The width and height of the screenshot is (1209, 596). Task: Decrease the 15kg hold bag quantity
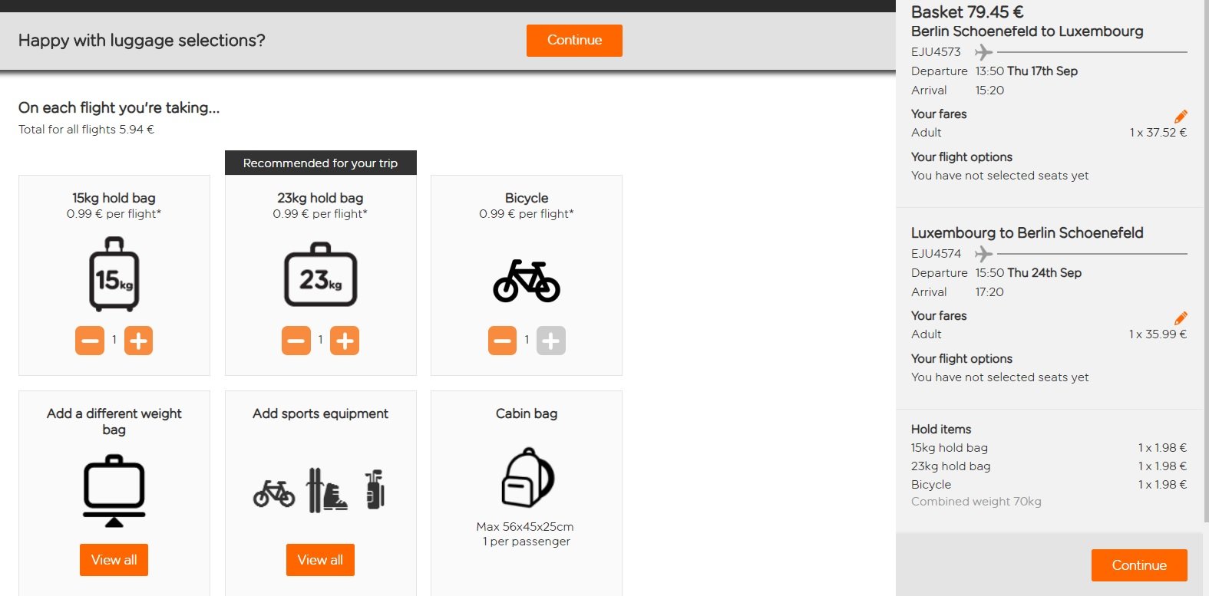[x=90, y=341]
